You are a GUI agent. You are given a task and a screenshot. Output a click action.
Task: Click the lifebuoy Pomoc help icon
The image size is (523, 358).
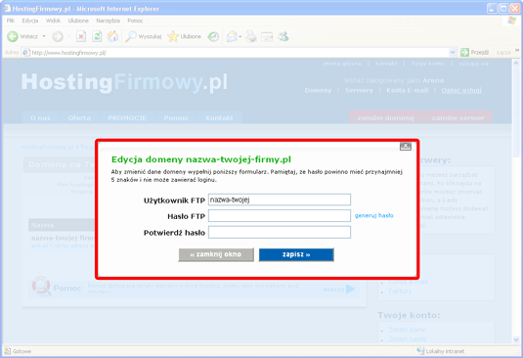point(41,286)
